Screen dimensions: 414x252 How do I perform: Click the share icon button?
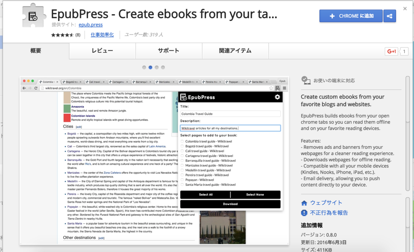[x=389, y=16]
